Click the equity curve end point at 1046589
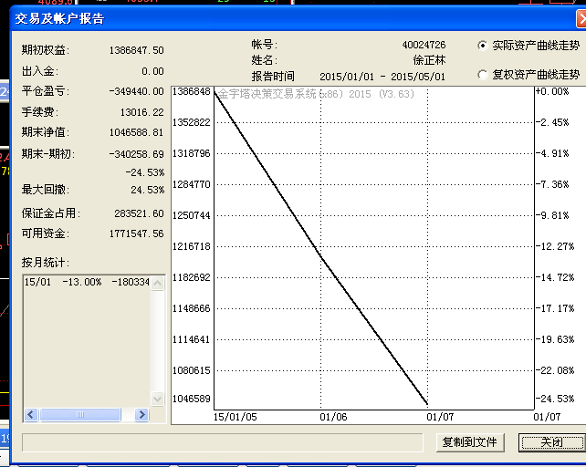Image resolution: width=586 pixels, height=467 pixels. coord(426,403)
